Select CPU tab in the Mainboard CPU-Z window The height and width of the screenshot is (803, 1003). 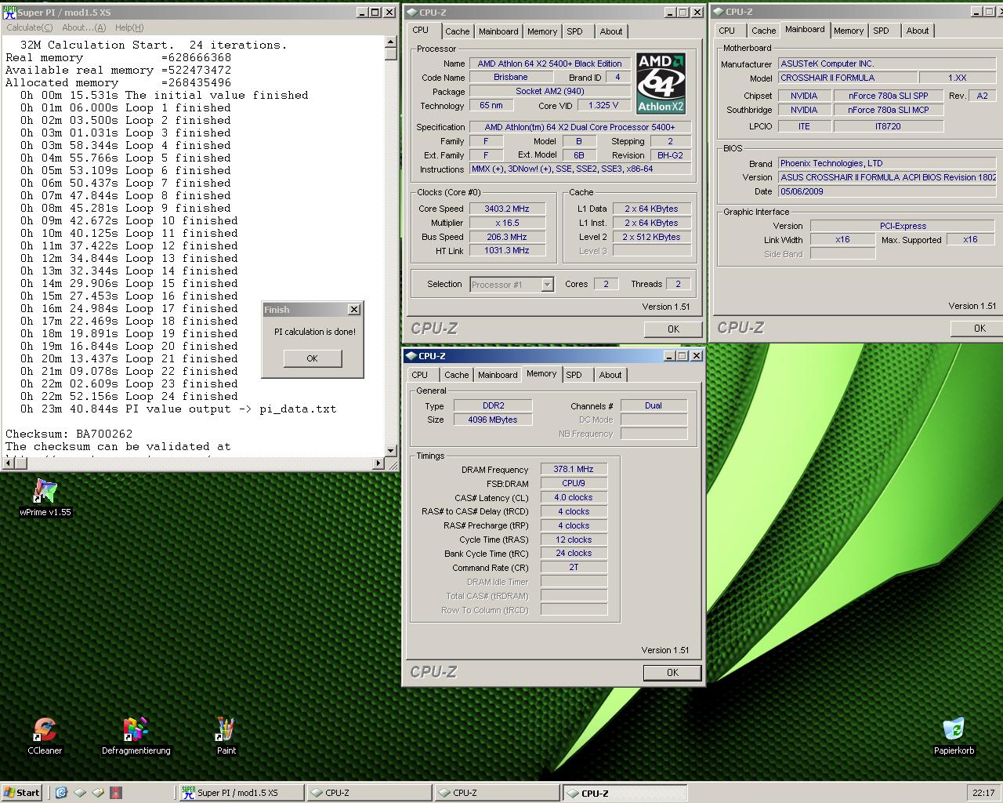[x=726, y=31]
